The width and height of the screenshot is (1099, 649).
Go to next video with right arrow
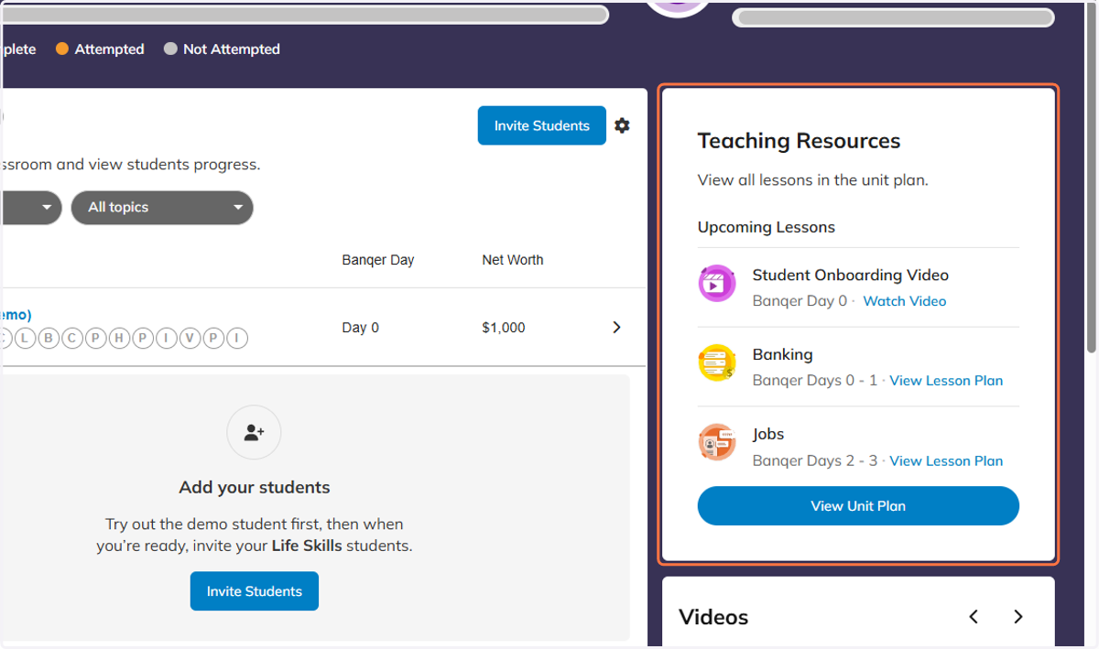(x=1017, y=617)
